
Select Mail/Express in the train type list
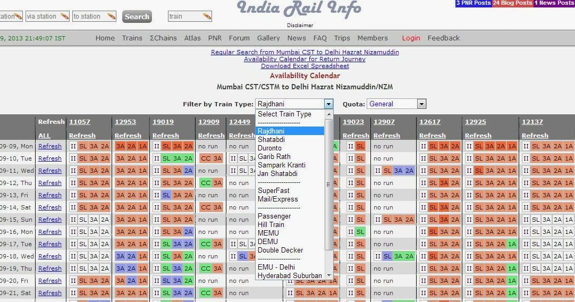tap(290, 199)
